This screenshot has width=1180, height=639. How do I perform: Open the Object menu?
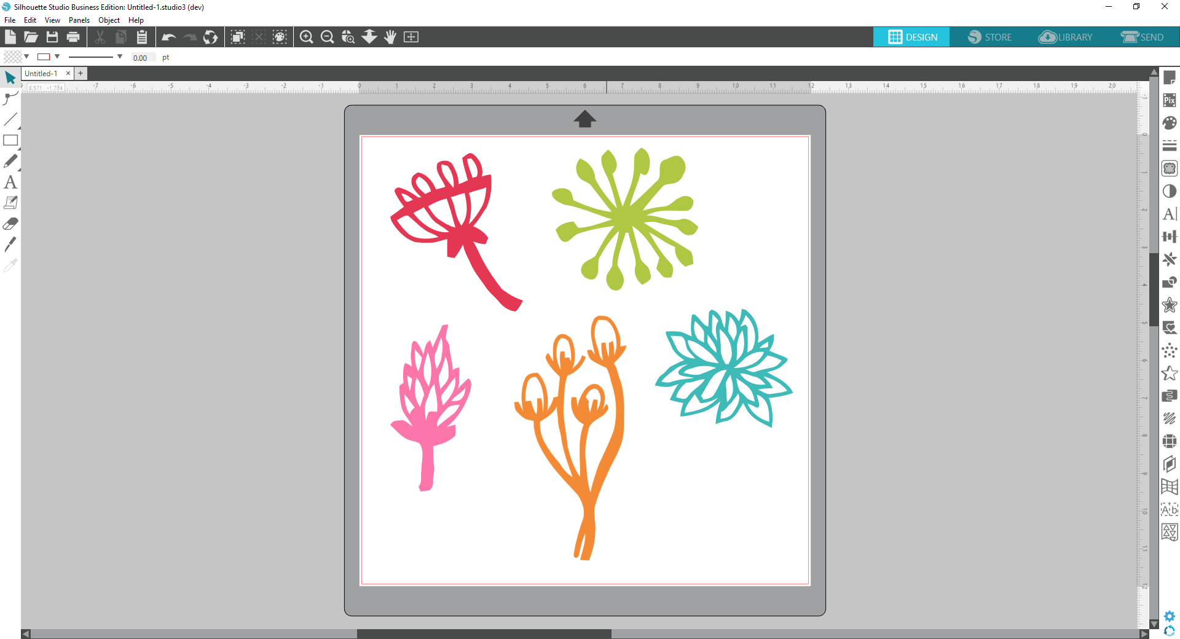click(109, 20)
